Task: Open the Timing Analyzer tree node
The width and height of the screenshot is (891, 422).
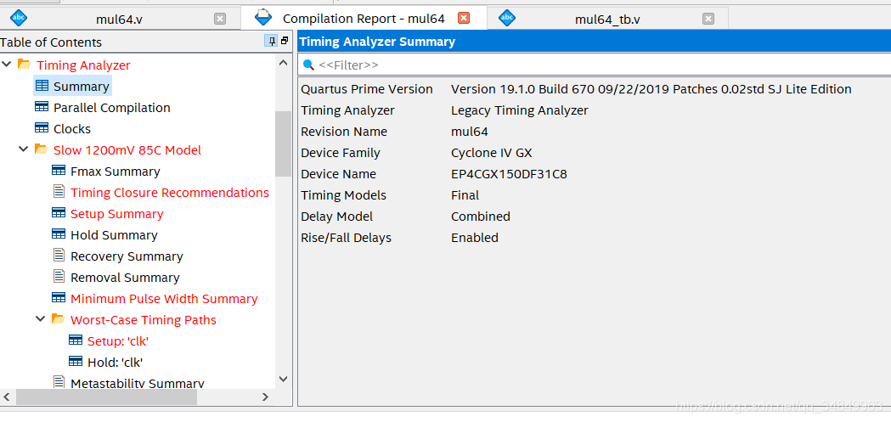Action: pyautogui.click(x=83, y=65)
